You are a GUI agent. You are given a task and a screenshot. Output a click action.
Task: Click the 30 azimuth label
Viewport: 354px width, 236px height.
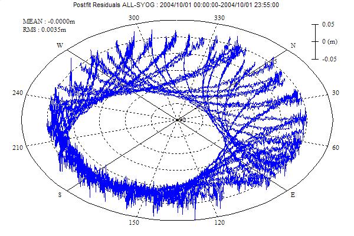point(336,93)
